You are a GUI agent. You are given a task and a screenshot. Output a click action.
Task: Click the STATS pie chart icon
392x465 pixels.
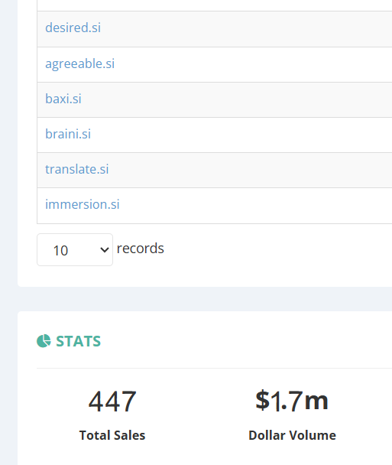[x=44, y=341]
